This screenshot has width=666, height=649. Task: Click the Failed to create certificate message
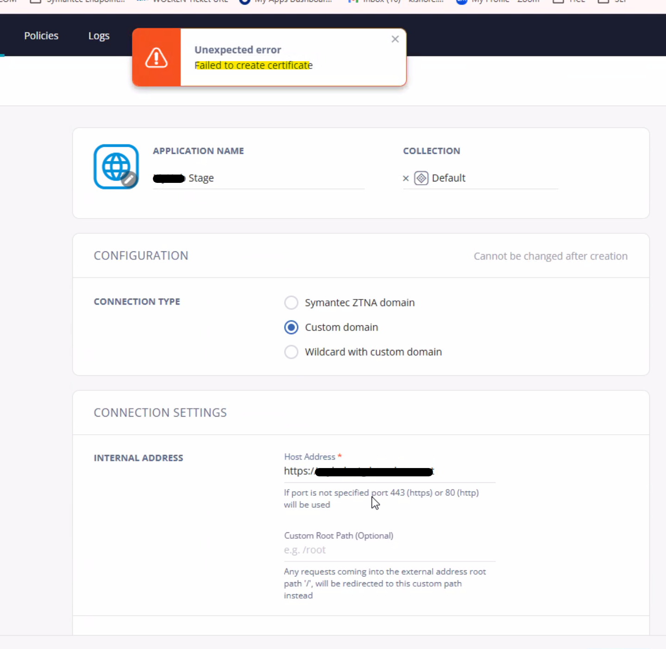(253, 65)
